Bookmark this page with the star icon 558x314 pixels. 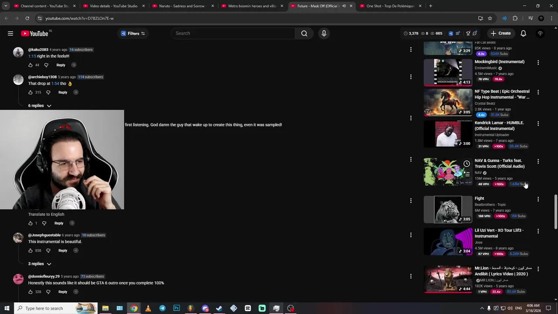[x=490, y=18]
